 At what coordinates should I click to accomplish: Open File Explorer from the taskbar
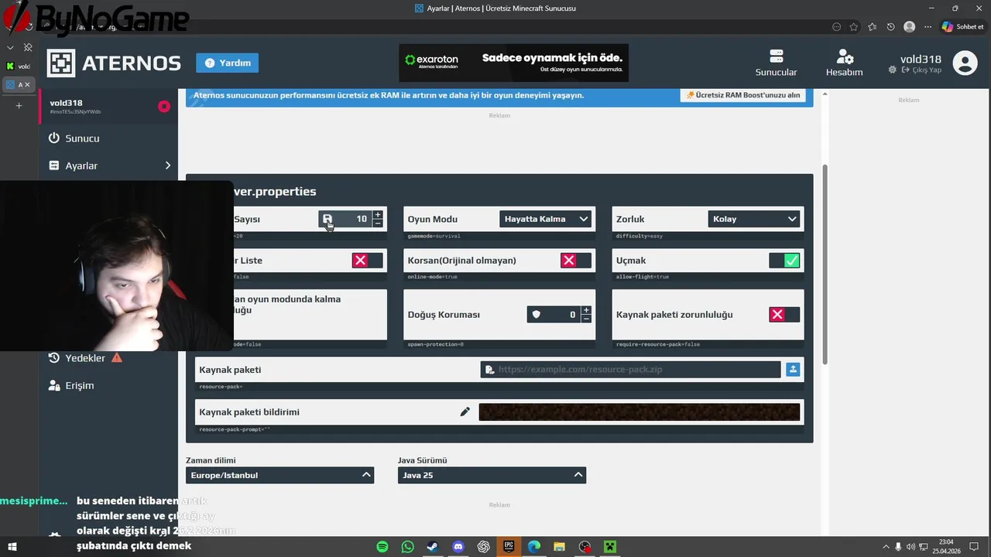coord(559,547)
